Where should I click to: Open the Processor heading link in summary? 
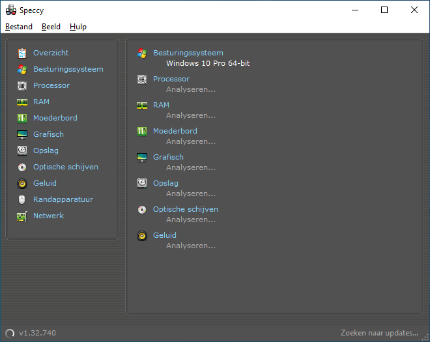point(171,79)
